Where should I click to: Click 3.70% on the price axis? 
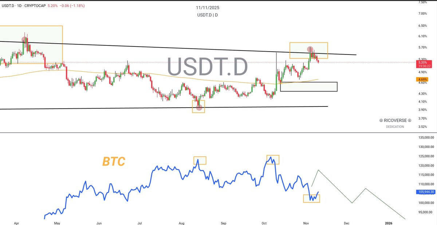pyautogui.click(x=422, y=118)
